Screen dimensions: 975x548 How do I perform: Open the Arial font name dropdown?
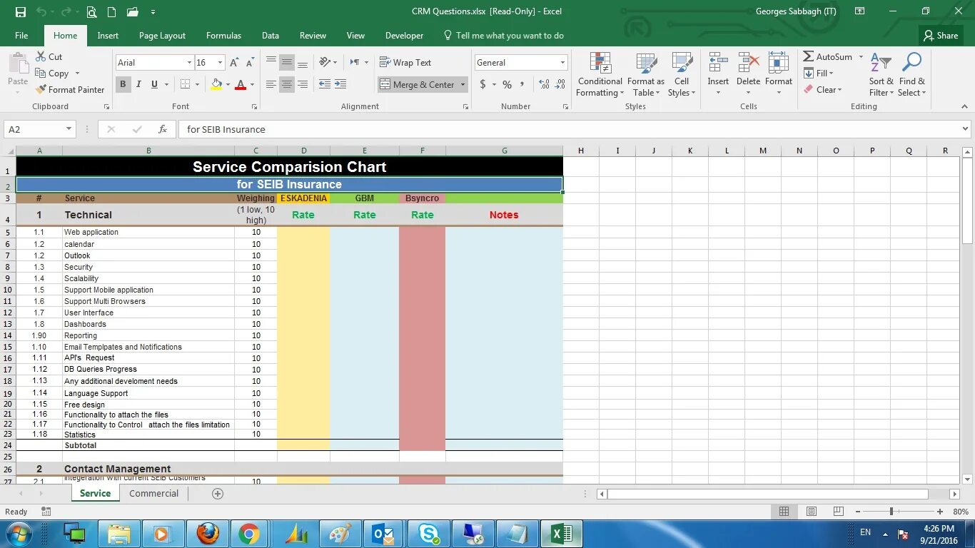pyautogui.click(x=189, y=63)
